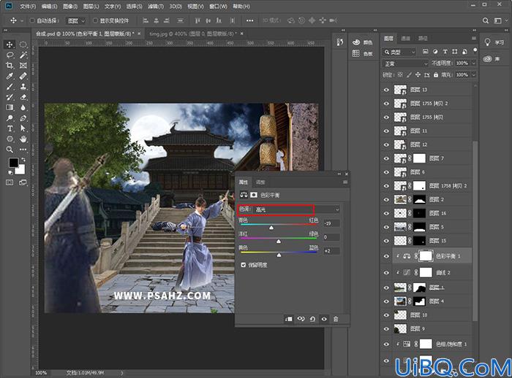Select the Elliptical Marquee tool

pos(23,45)
